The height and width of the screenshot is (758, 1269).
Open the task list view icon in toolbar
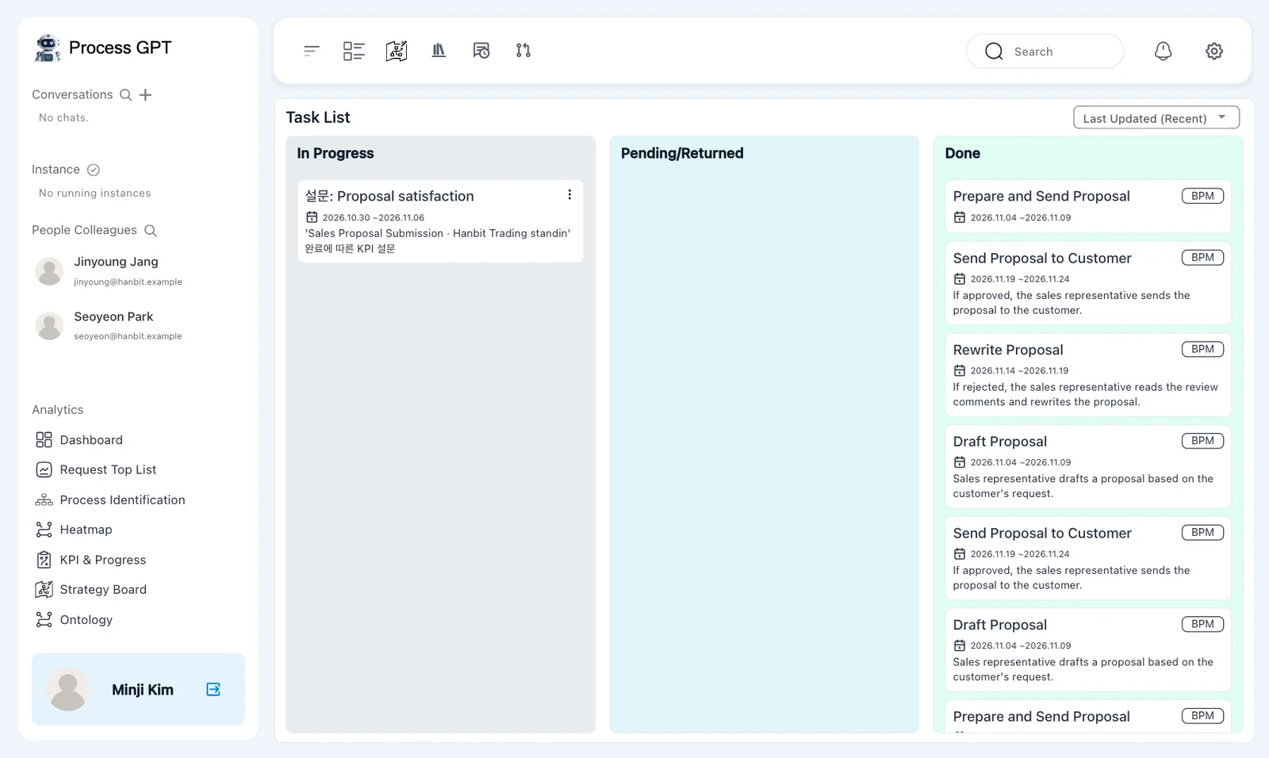pos(354,51)
